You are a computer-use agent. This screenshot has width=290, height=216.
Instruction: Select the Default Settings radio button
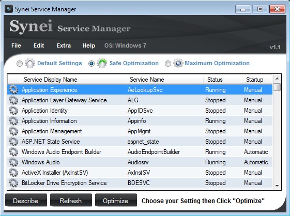20,64
